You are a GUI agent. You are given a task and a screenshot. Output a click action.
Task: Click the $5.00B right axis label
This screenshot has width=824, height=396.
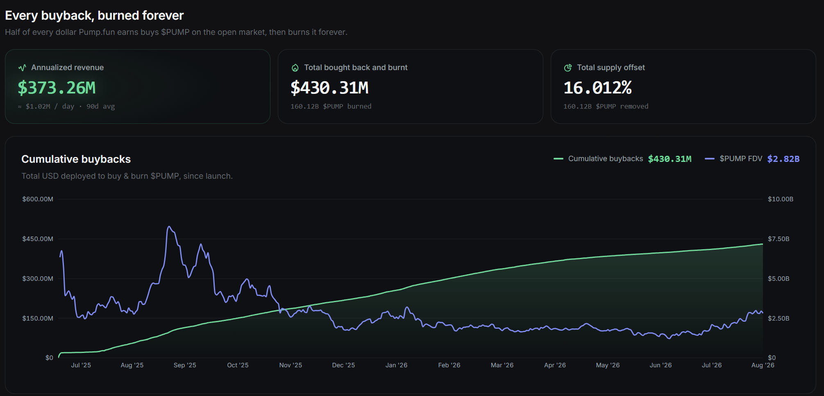click(x=779, y=279)
